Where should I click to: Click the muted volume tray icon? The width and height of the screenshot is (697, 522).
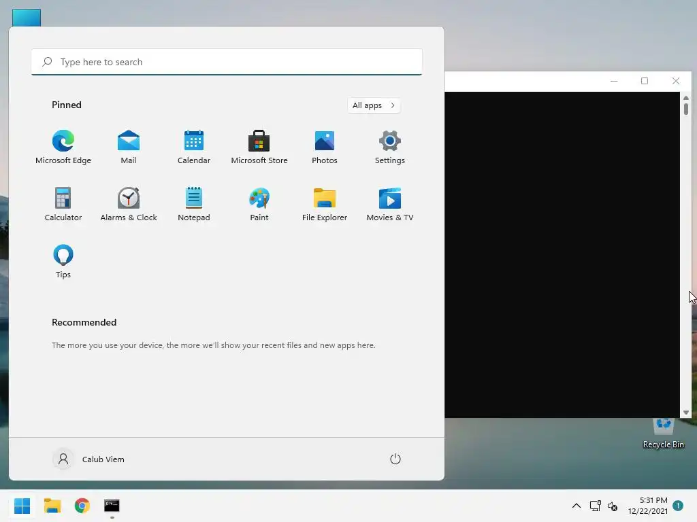tap(613, 506)
